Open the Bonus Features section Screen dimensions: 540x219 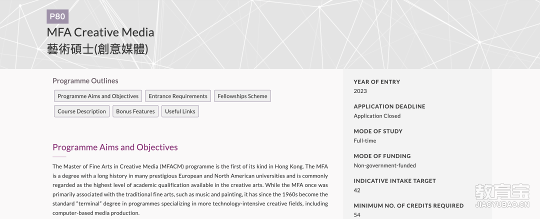pyautogui.click(x=135, y=111)
